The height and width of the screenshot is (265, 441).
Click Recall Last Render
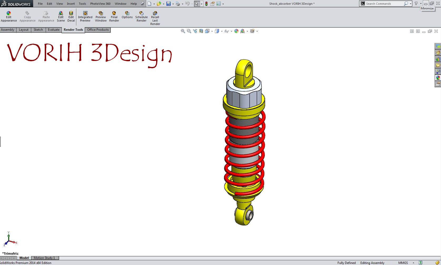pyautogui.click(x=155, y=18)
